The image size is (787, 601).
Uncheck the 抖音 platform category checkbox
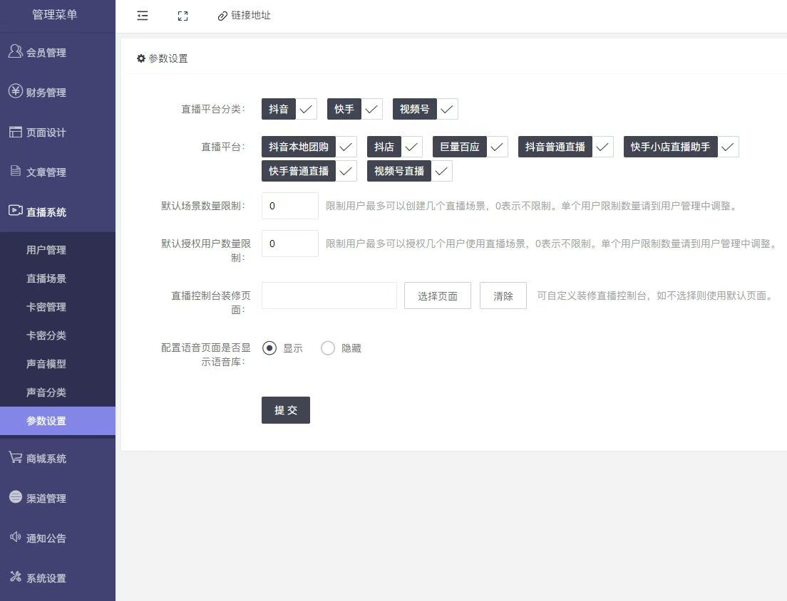click(x=307, y=109)
